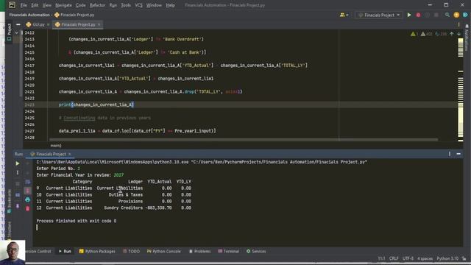This screenshot has width=471, height=265.
Task: Toggle scroll to end in Run console
Action: (x=27, y=191)
